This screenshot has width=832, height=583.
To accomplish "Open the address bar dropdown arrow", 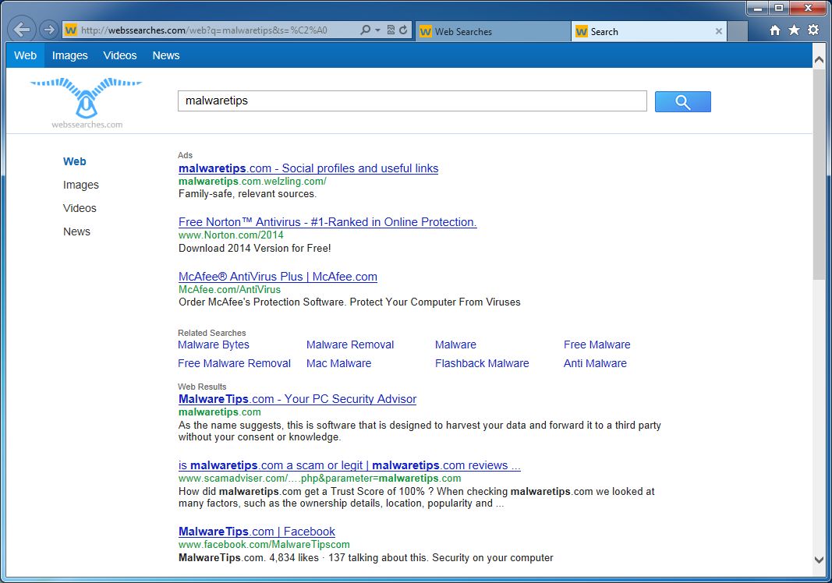I will coord(378,30).
